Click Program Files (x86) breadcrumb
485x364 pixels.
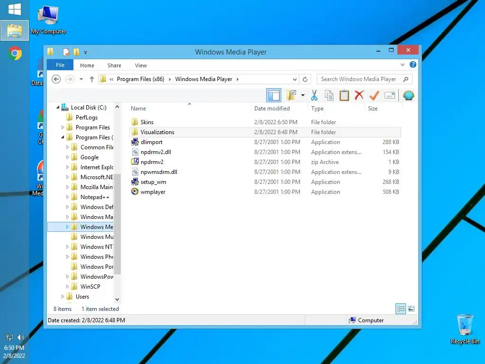(140, 79)
